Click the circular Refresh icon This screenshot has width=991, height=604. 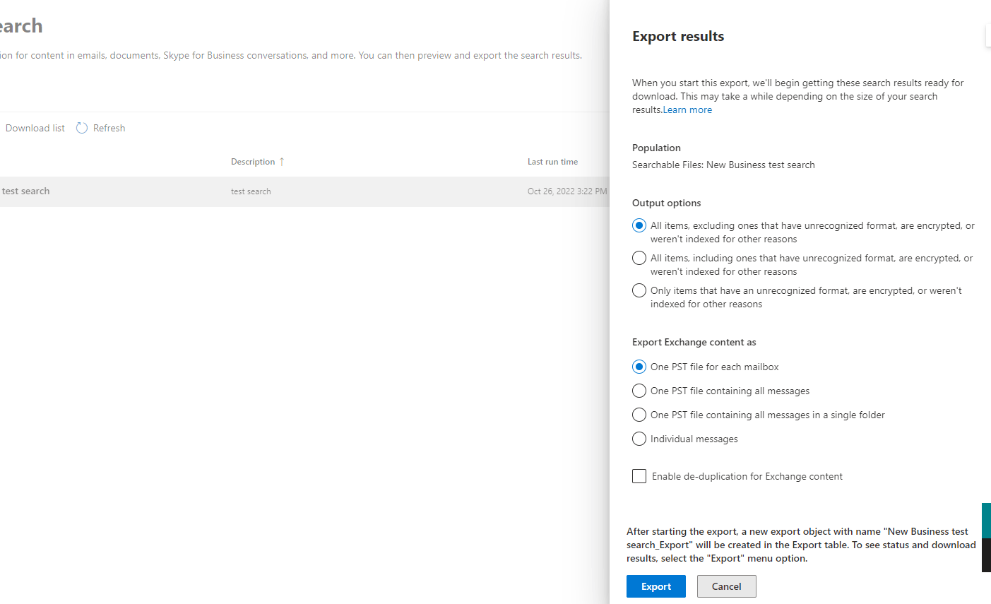(82, 128)
